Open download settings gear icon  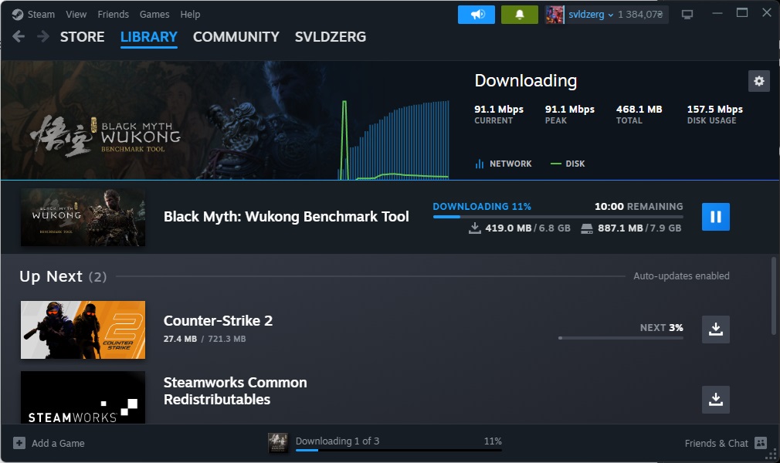pos(758,81)
